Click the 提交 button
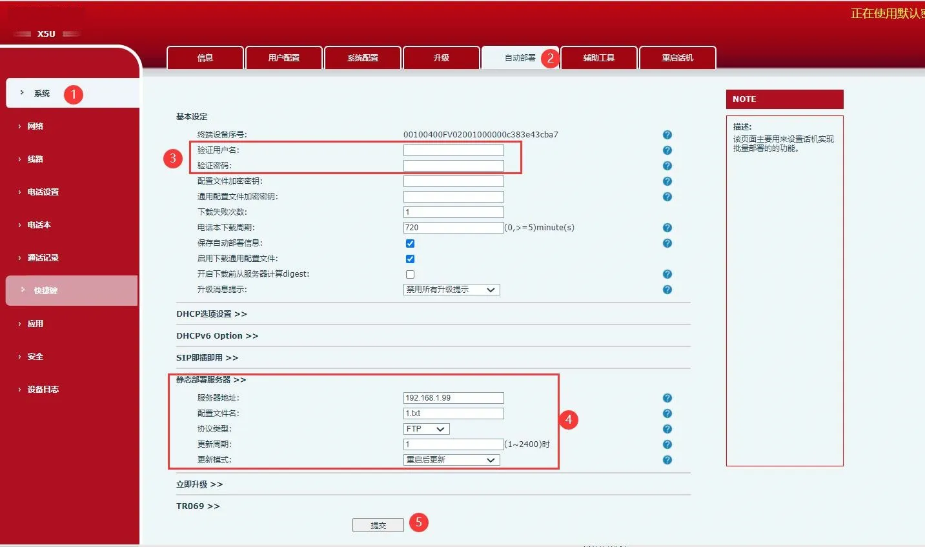The width and height of the screenshot is (925, 547). pyautogui.click(x=378, y=524)
